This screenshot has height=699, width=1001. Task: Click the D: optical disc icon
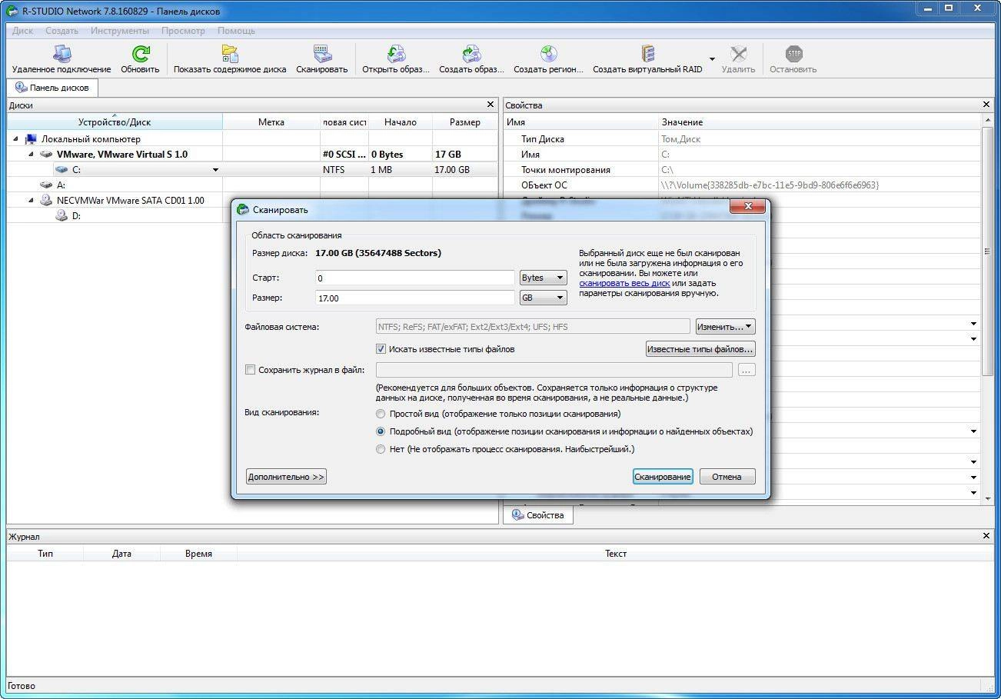(x=62, y=216)
